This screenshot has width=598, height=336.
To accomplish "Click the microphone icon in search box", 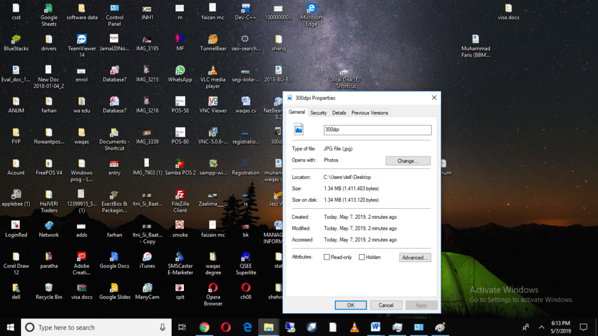I will [162, 327].
